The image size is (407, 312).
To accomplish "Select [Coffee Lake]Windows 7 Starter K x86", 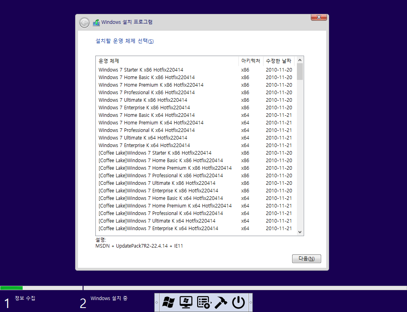I will coord(196,153).
